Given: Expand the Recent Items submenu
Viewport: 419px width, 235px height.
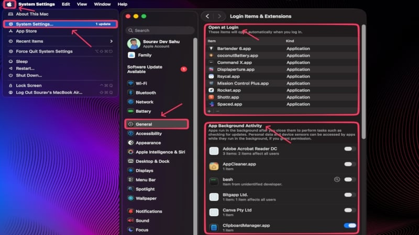Looking at the screenshot, I should (61, 41).
